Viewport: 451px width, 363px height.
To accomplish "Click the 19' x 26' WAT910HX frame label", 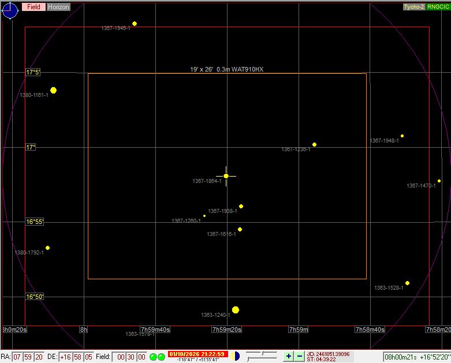I will (x=227, y=69).
